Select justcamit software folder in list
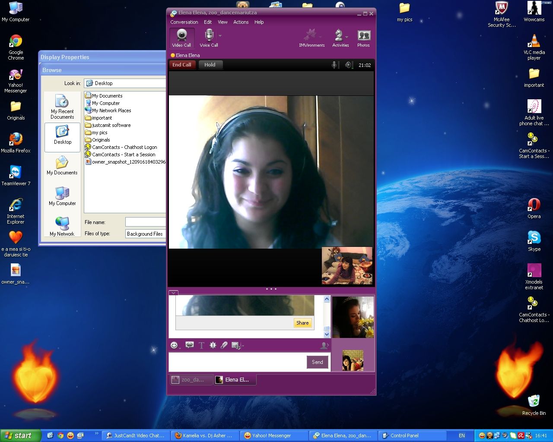 pyautogui.click(x=108, y=125)
